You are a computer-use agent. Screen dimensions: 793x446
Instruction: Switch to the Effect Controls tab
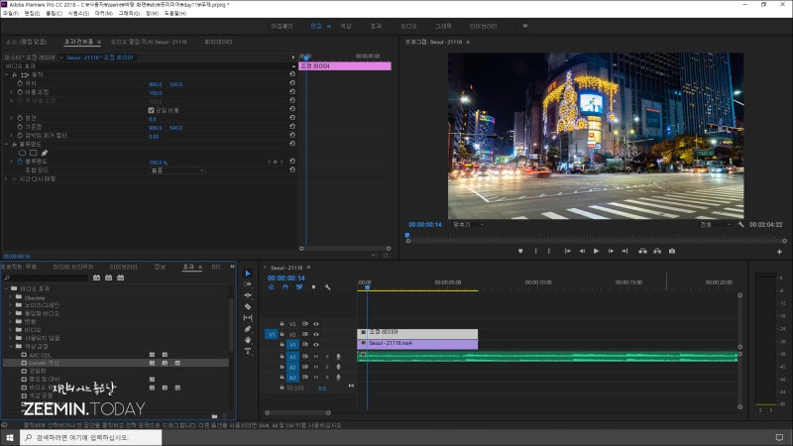[x=78, y=42]
